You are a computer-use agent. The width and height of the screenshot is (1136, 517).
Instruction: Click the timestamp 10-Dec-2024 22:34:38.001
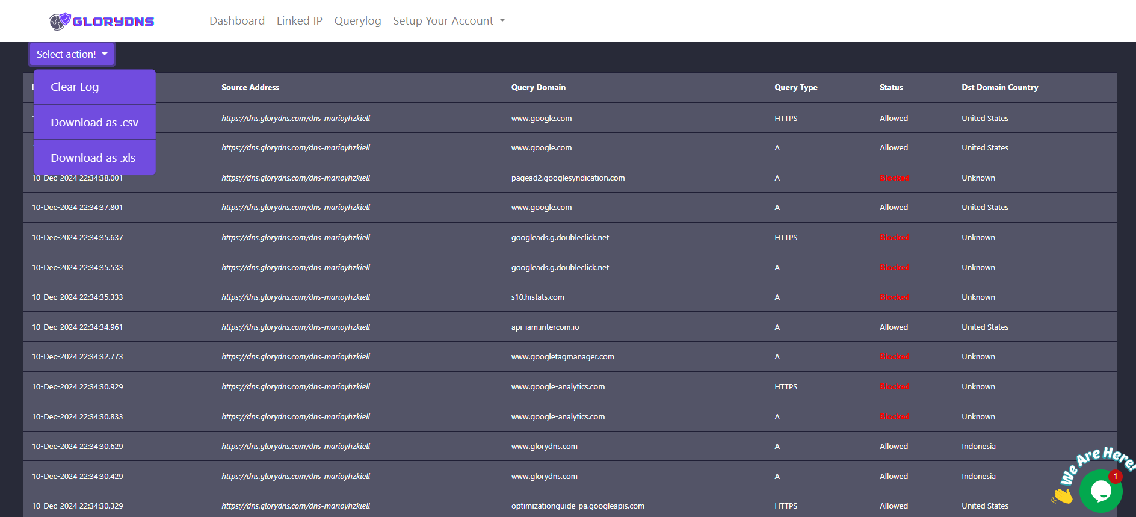(78, 178)
